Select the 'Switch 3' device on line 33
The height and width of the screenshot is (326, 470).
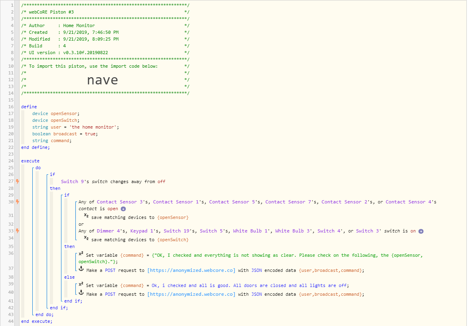(x=367, y=231)
